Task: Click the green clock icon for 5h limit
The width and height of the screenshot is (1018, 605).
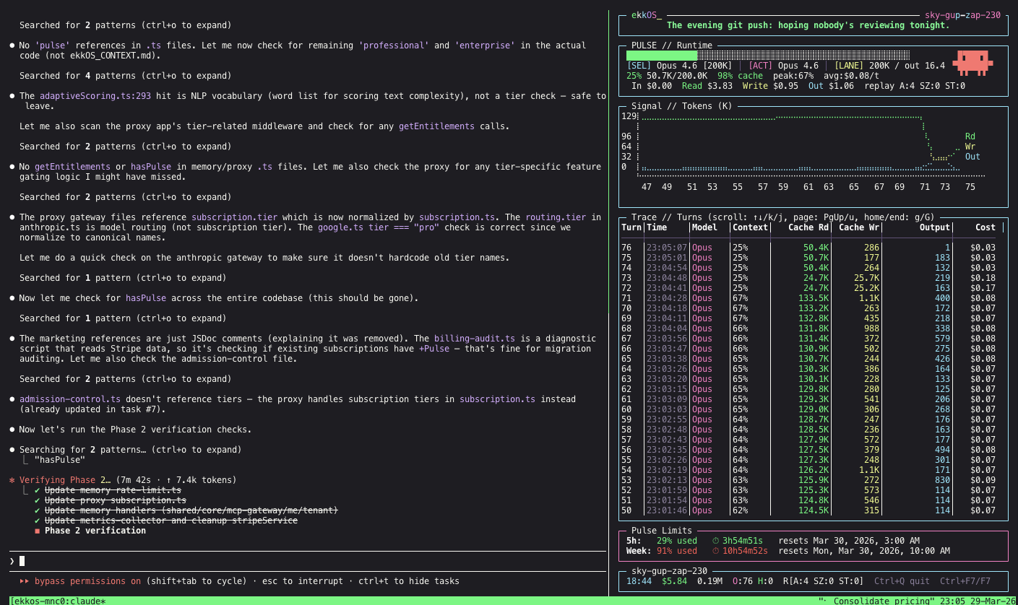Action: (715, 540)
